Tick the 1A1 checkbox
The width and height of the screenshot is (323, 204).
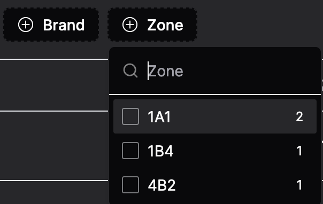(x=130, y=116)
